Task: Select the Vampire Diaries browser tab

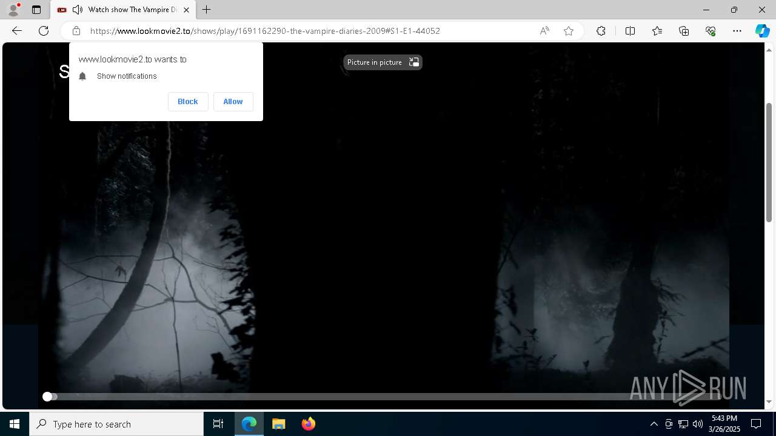Action: pos(122,10)
